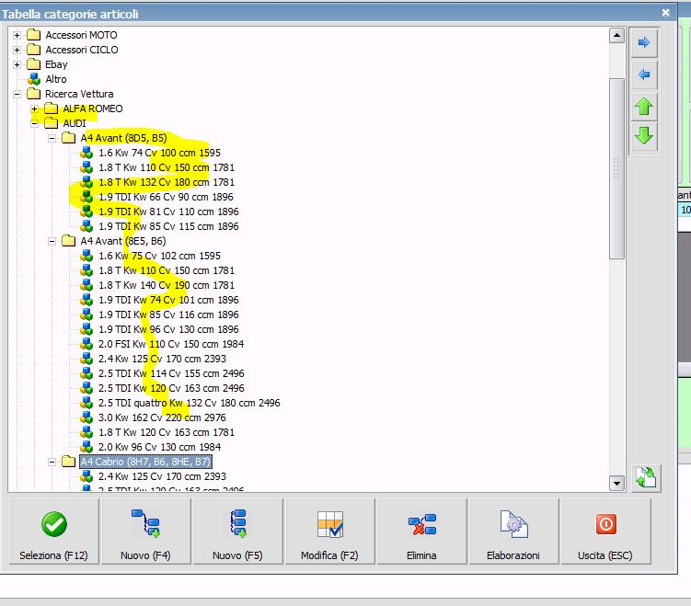Viewport: 691px width, 606px height.
Task: Click Seleziona (F12) button
Action: pos(53,532)
